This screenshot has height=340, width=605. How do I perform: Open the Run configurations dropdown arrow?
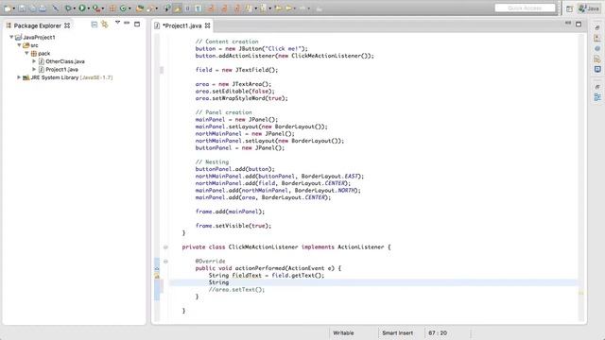(88, 8)
